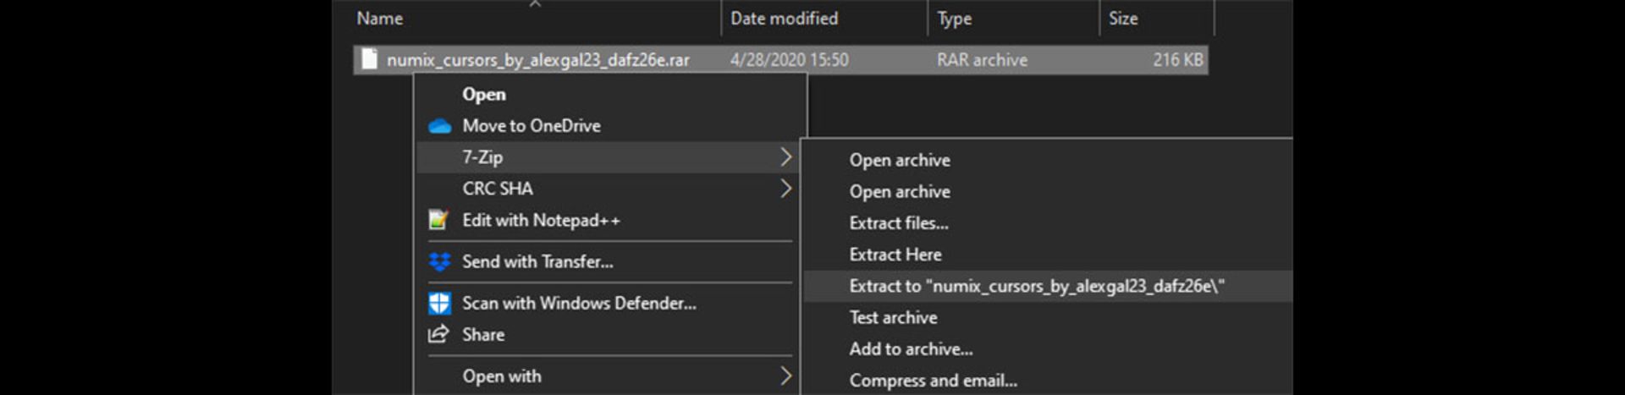
Task: Click the Share arrow icon
Action: coord(438,334)
